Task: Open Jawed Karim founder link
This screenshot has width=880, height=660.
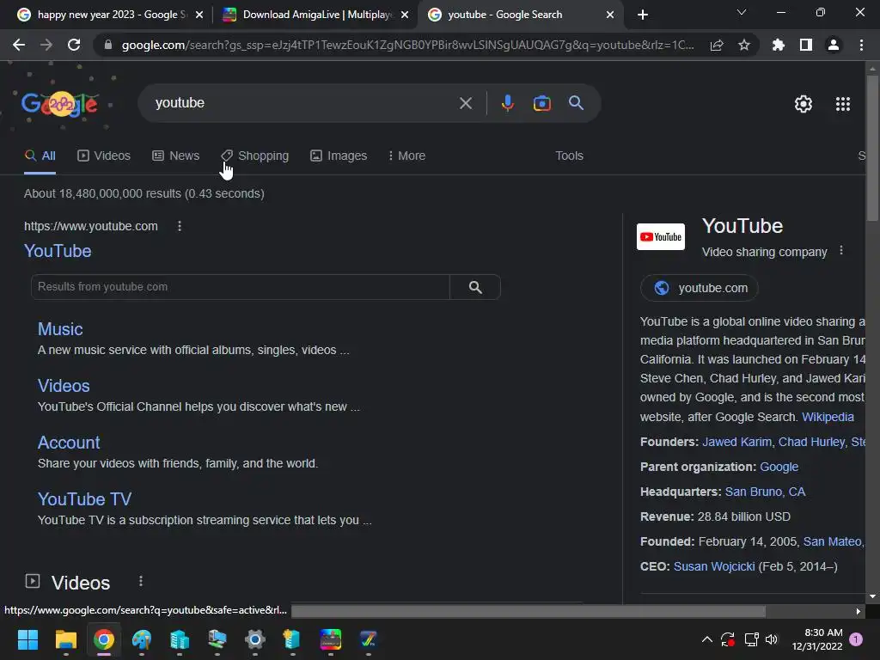Action: click(x=736, y=443)
